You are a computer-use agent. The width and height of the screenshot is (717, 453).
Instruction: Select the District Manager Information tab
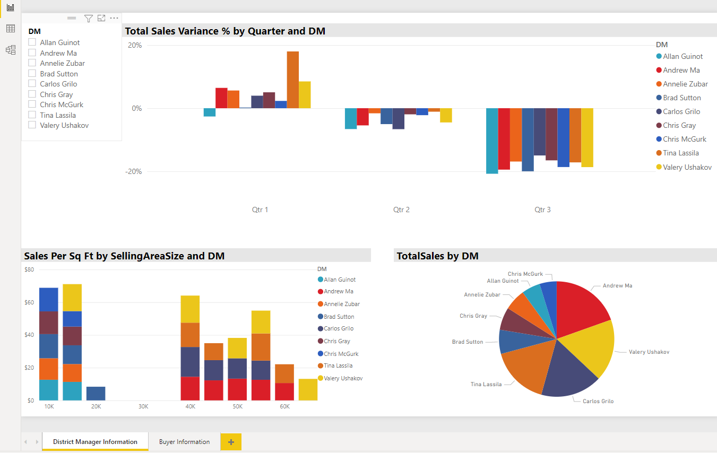(x=95, y=442)
